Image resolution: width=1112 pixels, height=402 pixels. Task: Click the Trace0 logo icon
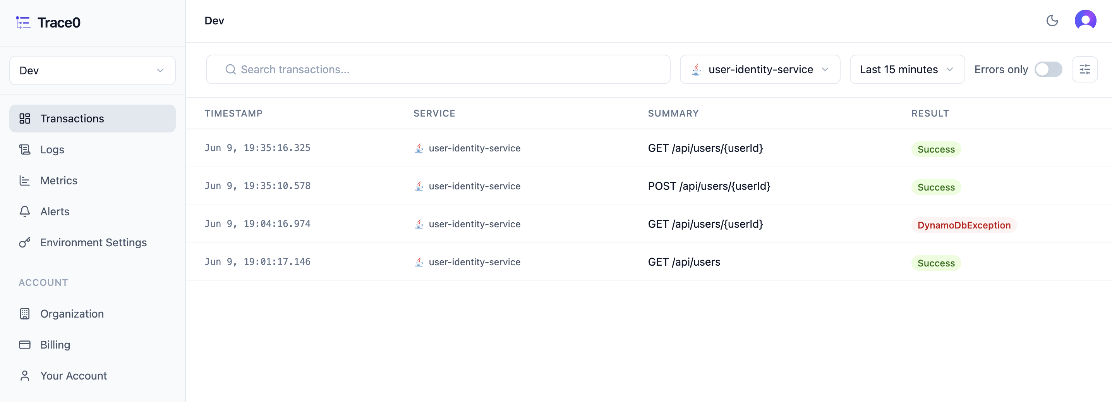[x=23, y=22]
